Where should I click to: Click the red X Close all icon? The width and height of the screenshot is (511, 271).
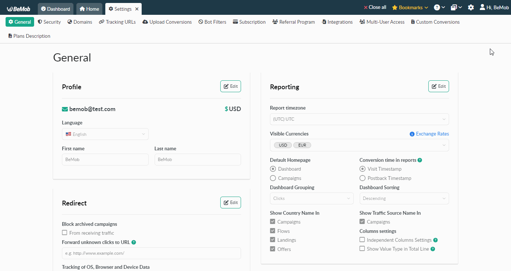tap(366, 7)
